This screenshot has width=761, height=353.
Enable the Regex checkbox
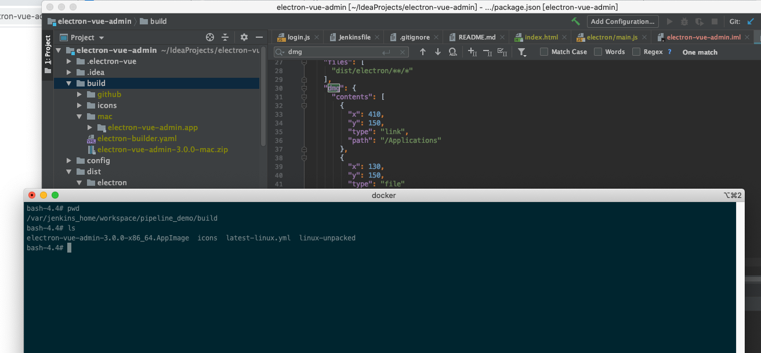click(636, 52)
